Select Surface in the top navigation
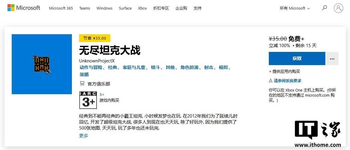This screenshot has width=350, height=150. [x=125, y=8]
